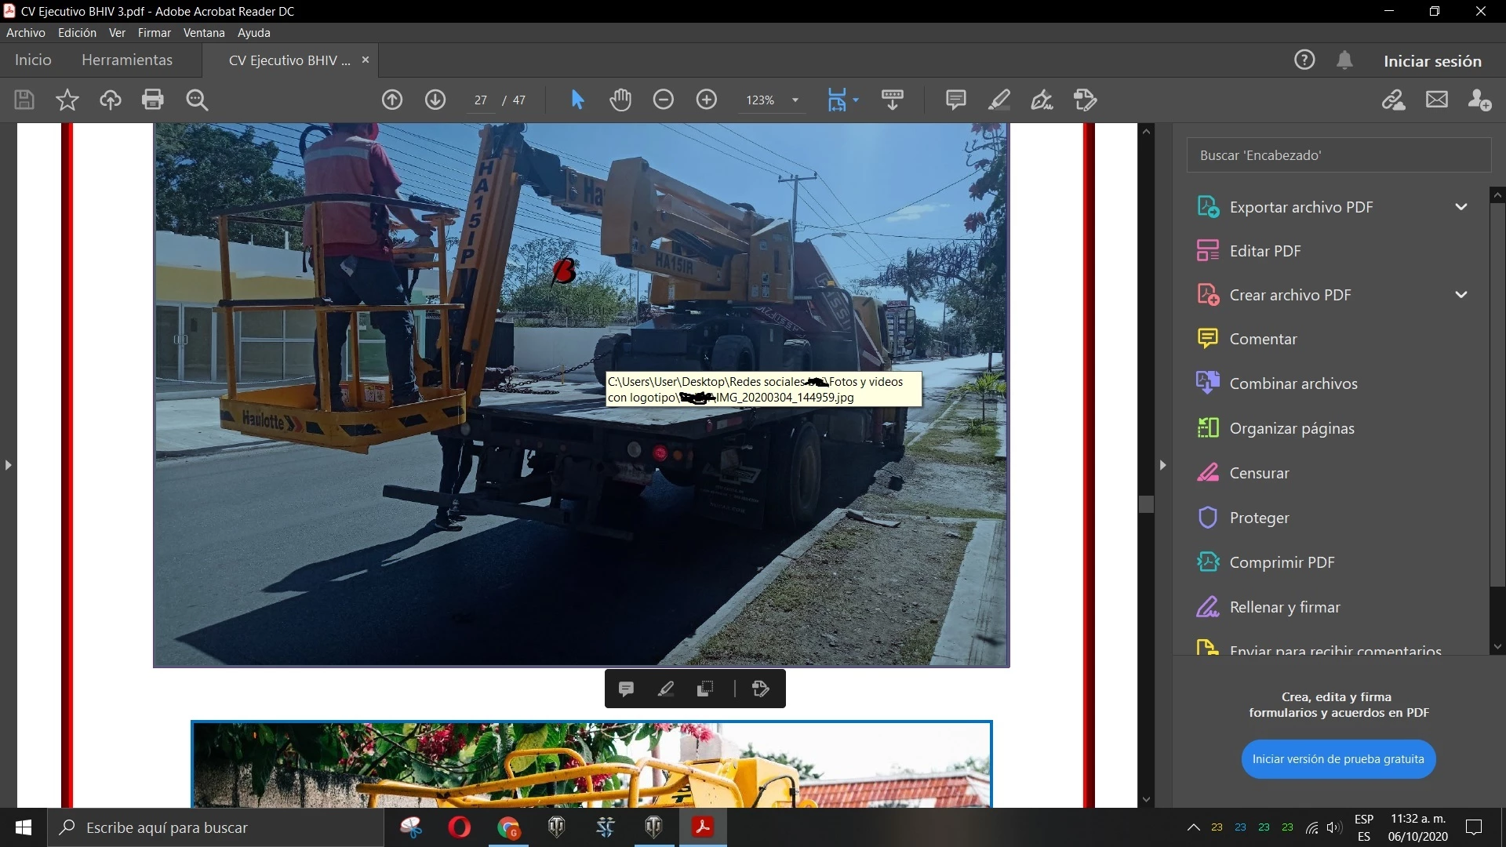Click Iniciar versión de prueba gratuita
Image resolution: width=1506 pixels, height=847 pixels.
pos(1337,759)
